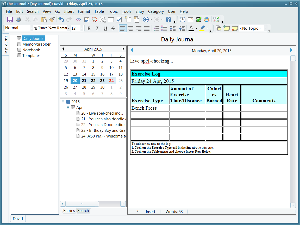This screenshot has width=300, height=225.
Task: Click the Print icon
Action: click(18, 20)
